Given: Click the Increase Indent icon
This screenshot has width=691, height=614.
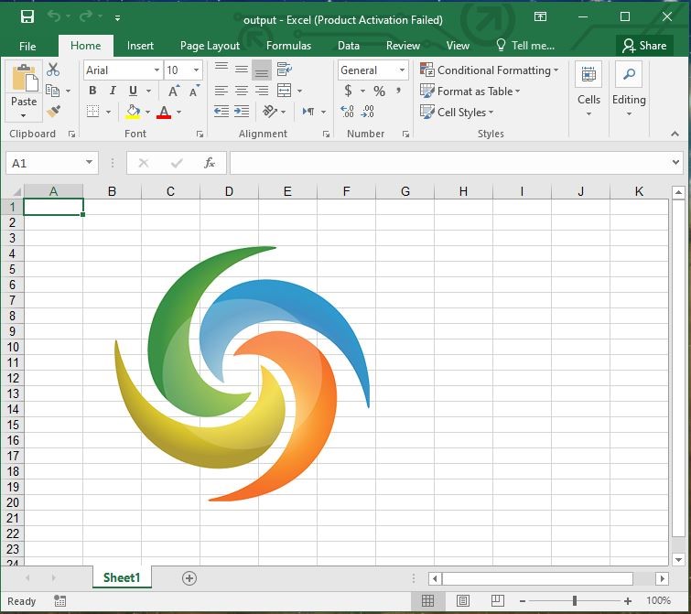Looking at the screenshot, I should click(x=242, y=112).
